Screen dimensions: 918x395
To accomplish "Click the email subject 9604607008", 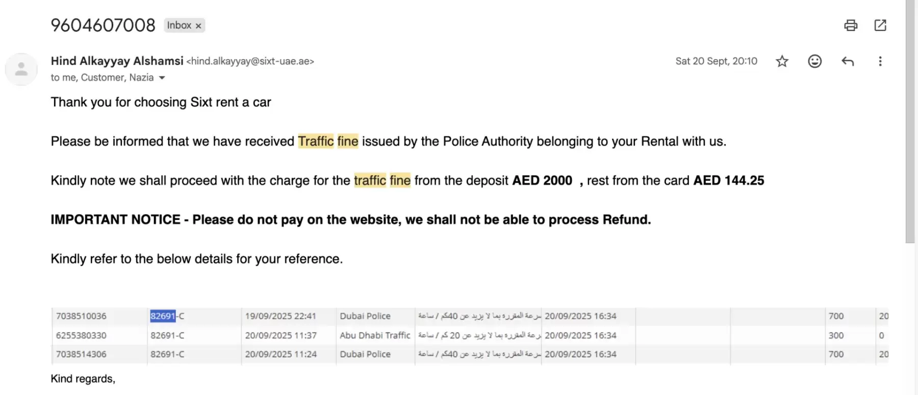I will (x=103, y=25).
